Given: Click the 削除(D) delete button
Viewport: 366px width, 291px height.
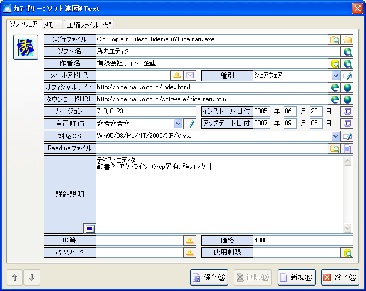Looking at the screenshot, I should [x=253, y=277].
